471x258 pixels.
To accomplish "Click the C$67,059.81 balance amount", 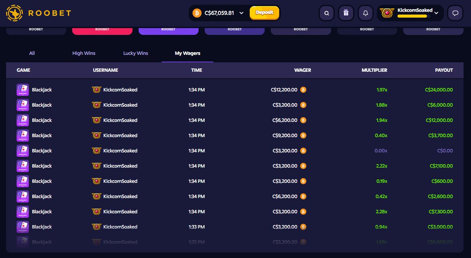I will coord(219,13).
